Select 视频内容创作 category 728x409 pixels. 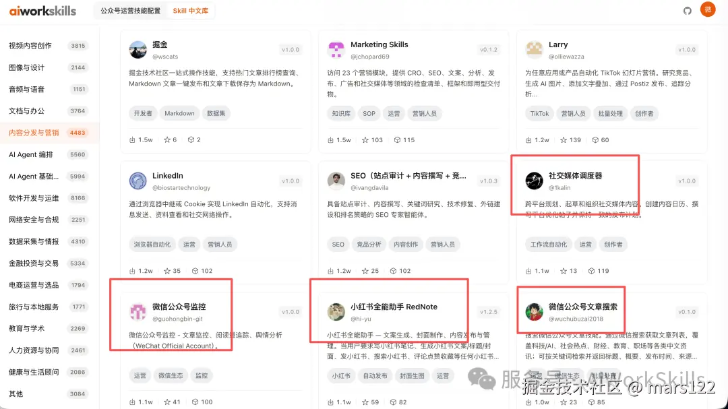click(49, 46)
